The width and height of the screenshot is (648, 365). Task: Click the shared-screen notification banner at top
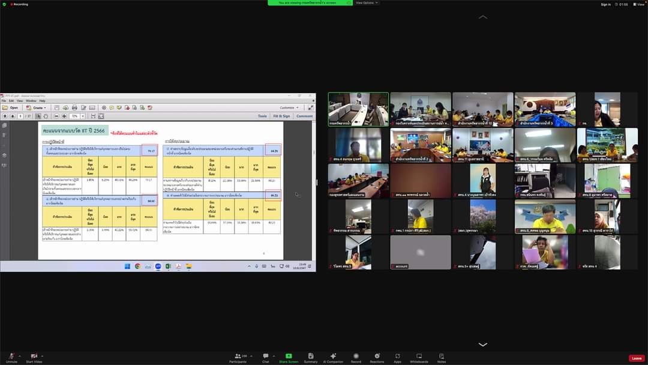point(310,3)
